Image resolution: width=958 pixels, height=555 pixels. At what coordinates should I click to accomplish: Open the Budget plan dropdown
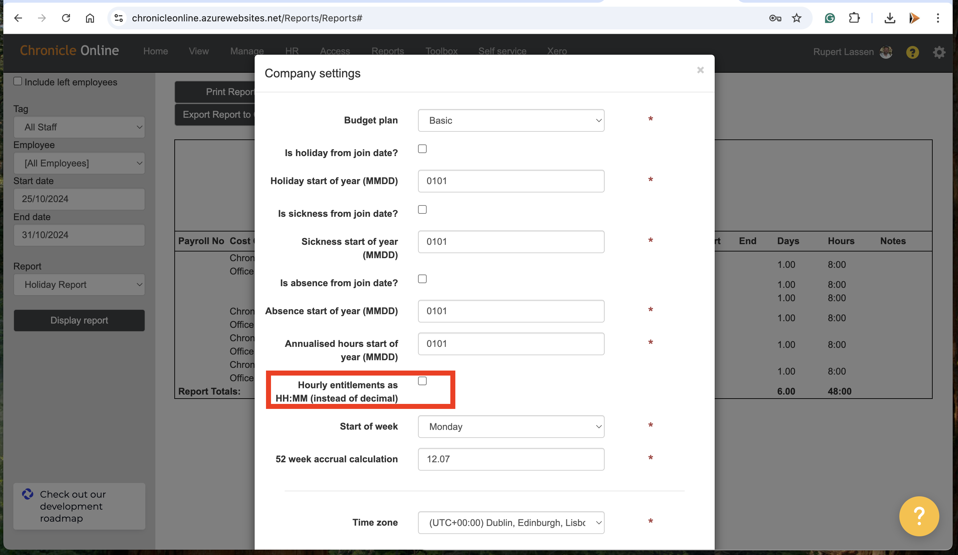(511, 121)
